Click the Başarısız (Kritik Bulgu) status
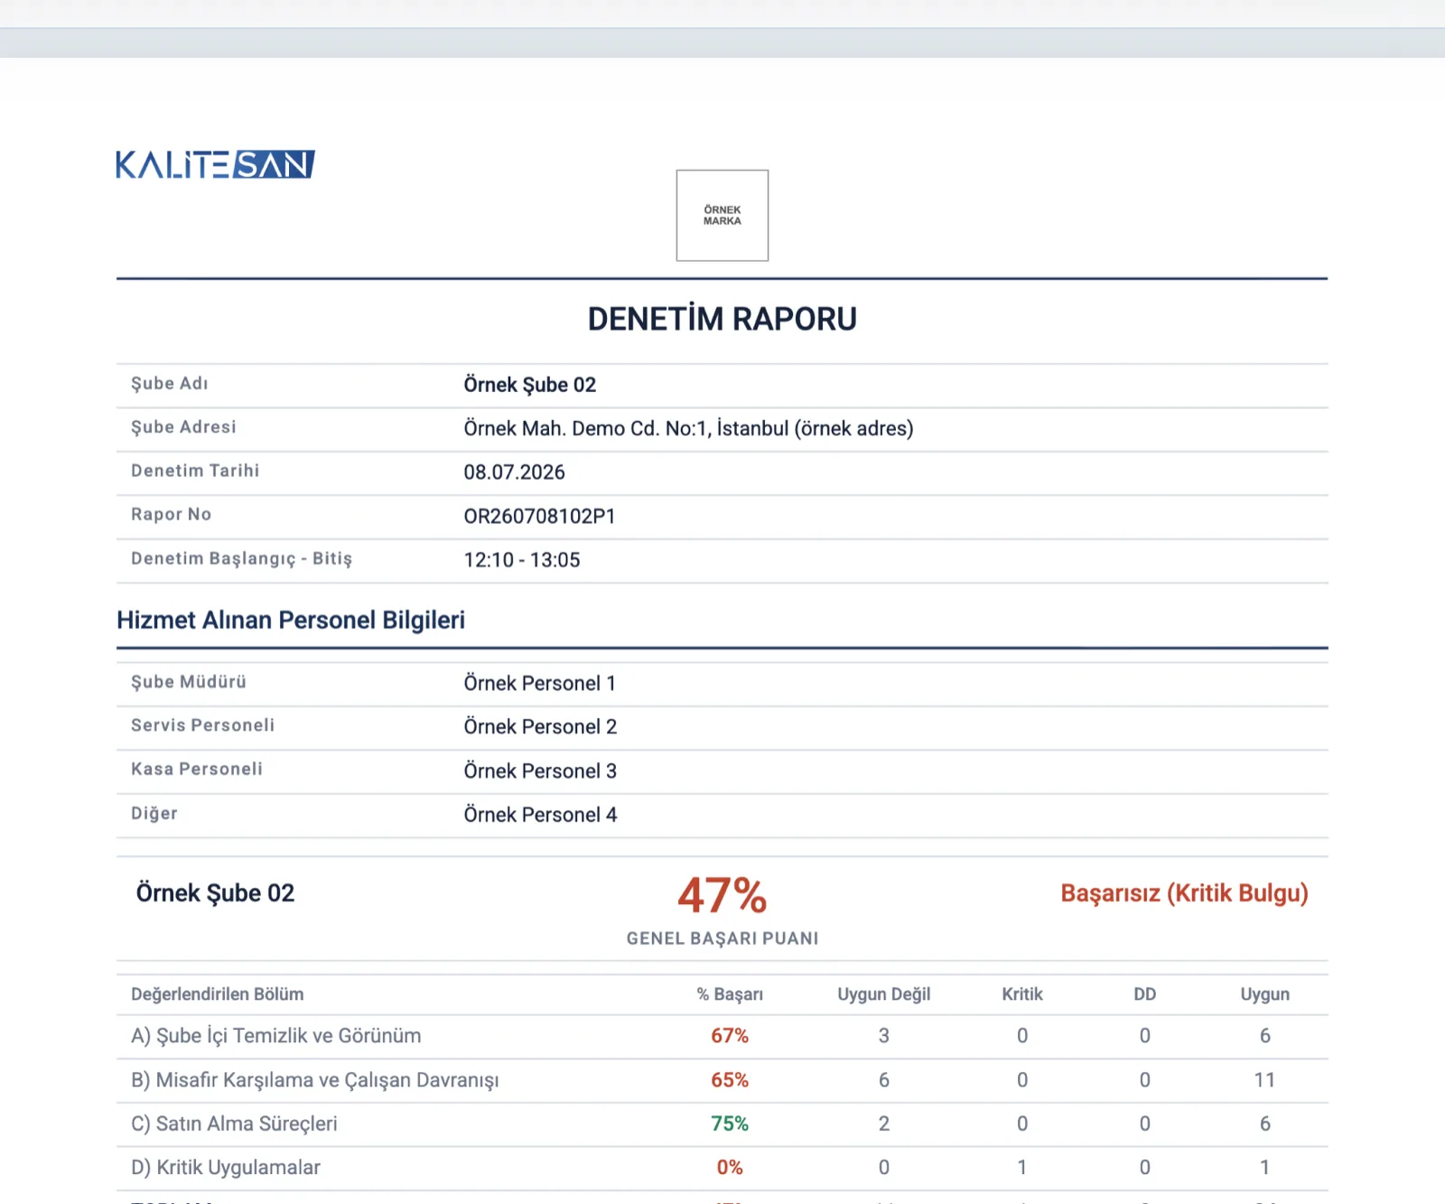Image resolution: width=1445 pixels, height=1204 pixels. point(1184,893)
